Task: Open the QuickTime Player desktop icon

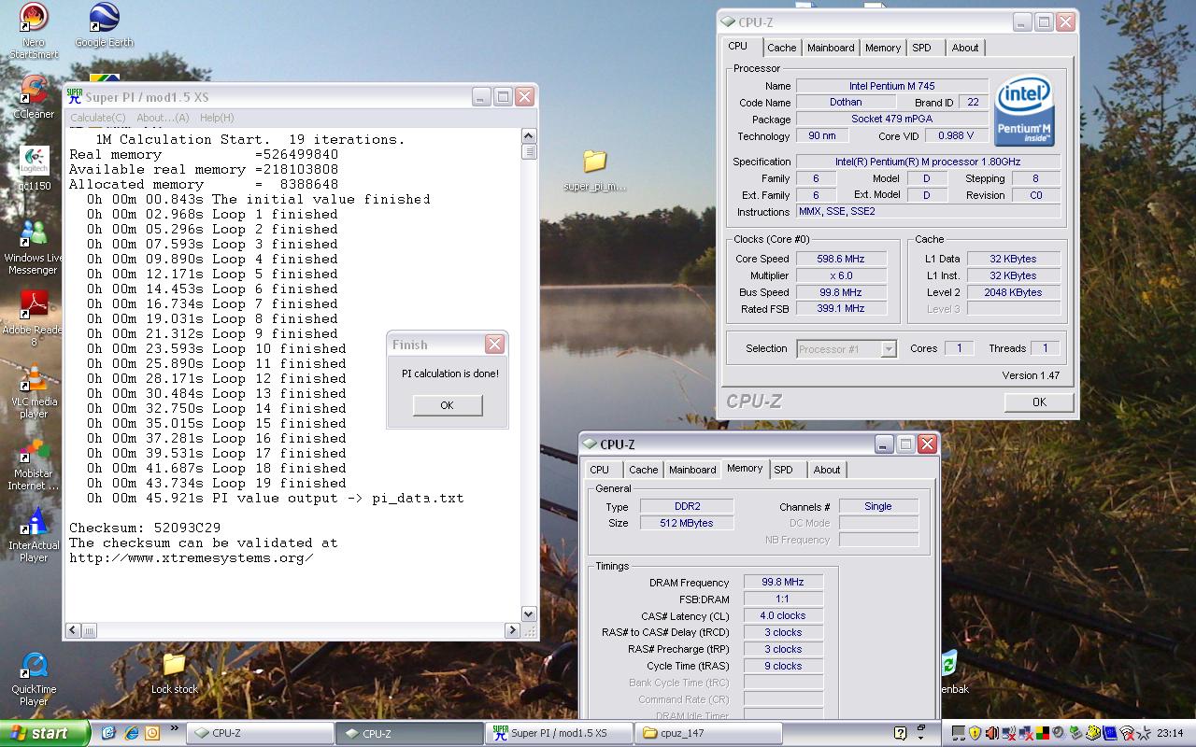Action: tap(34, 679)
